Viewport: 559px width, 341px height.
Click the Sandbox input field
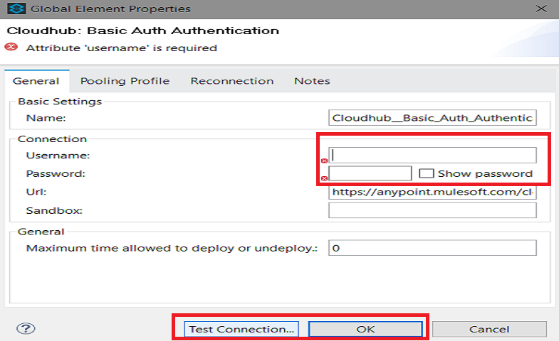[432, 210]
